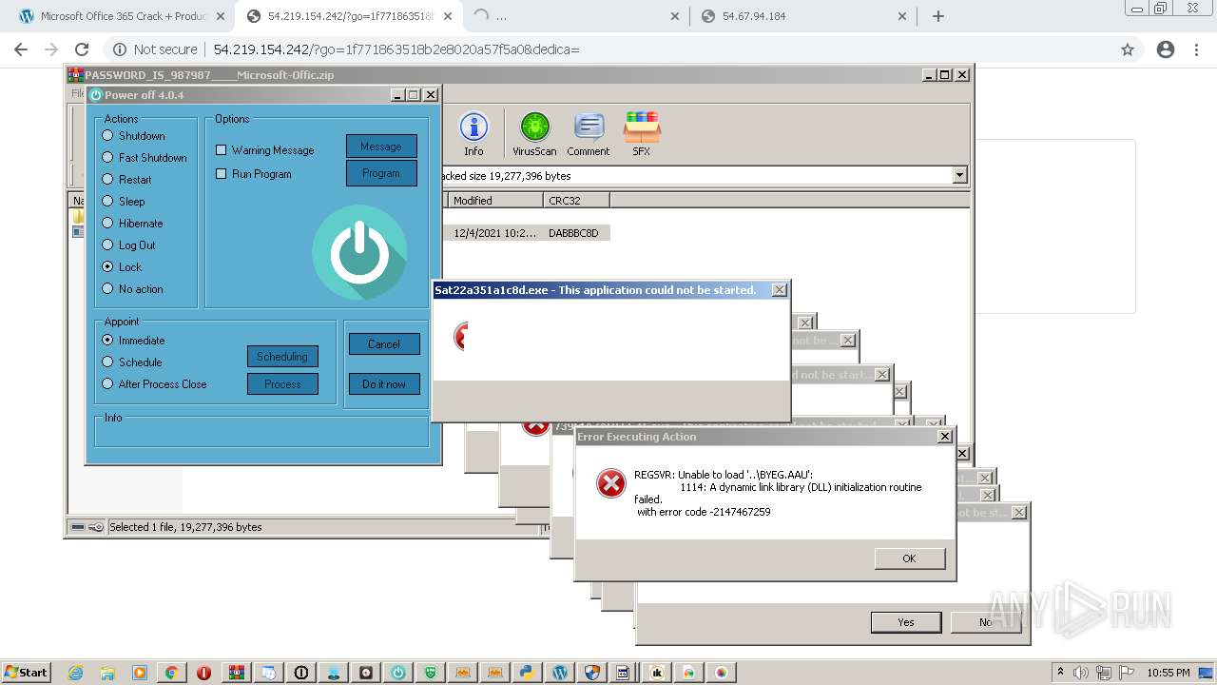Click the Program button in Options

point(381,173)
